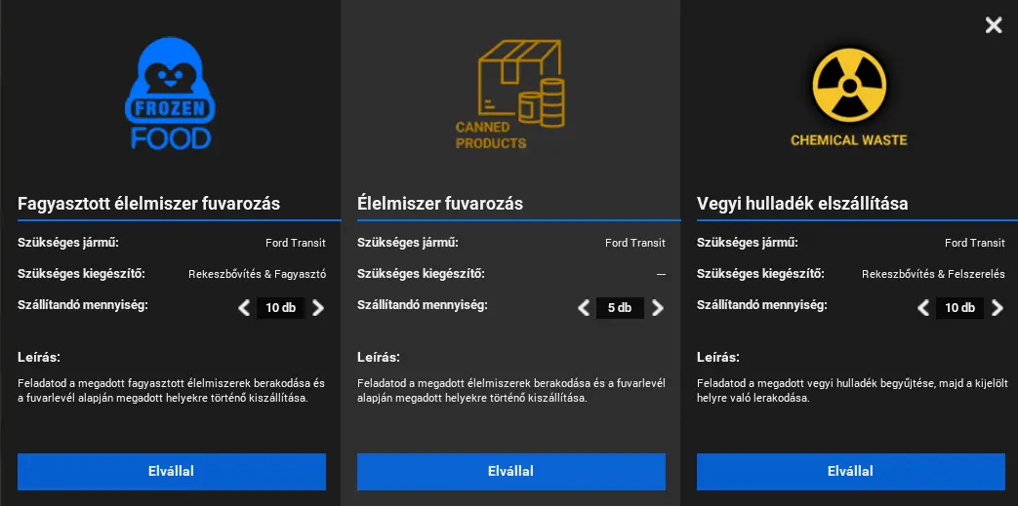
Task: Accept the Fagyasztott élelmiszer fuvarozás job
Action: click(x=172, y=472)
